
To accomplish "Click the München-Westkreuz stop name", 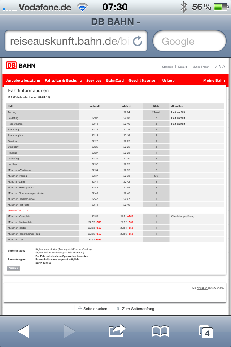I will [x=19, y=170].
